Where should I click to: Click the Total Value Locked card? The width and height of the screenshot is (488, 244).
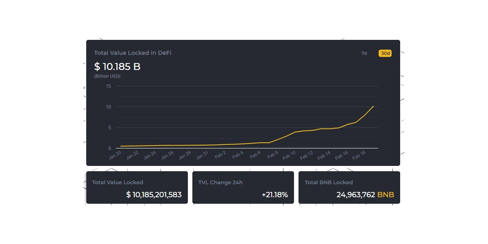137,187
